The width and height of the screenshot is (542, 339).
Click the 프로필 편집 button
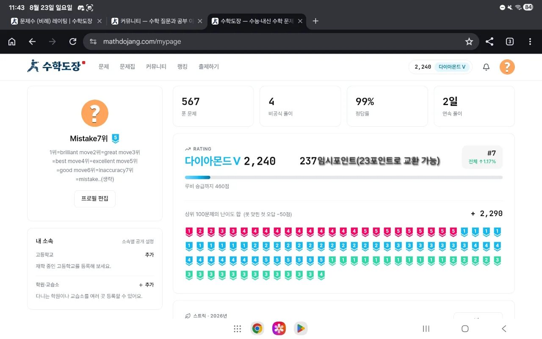[x=95, y=199]
